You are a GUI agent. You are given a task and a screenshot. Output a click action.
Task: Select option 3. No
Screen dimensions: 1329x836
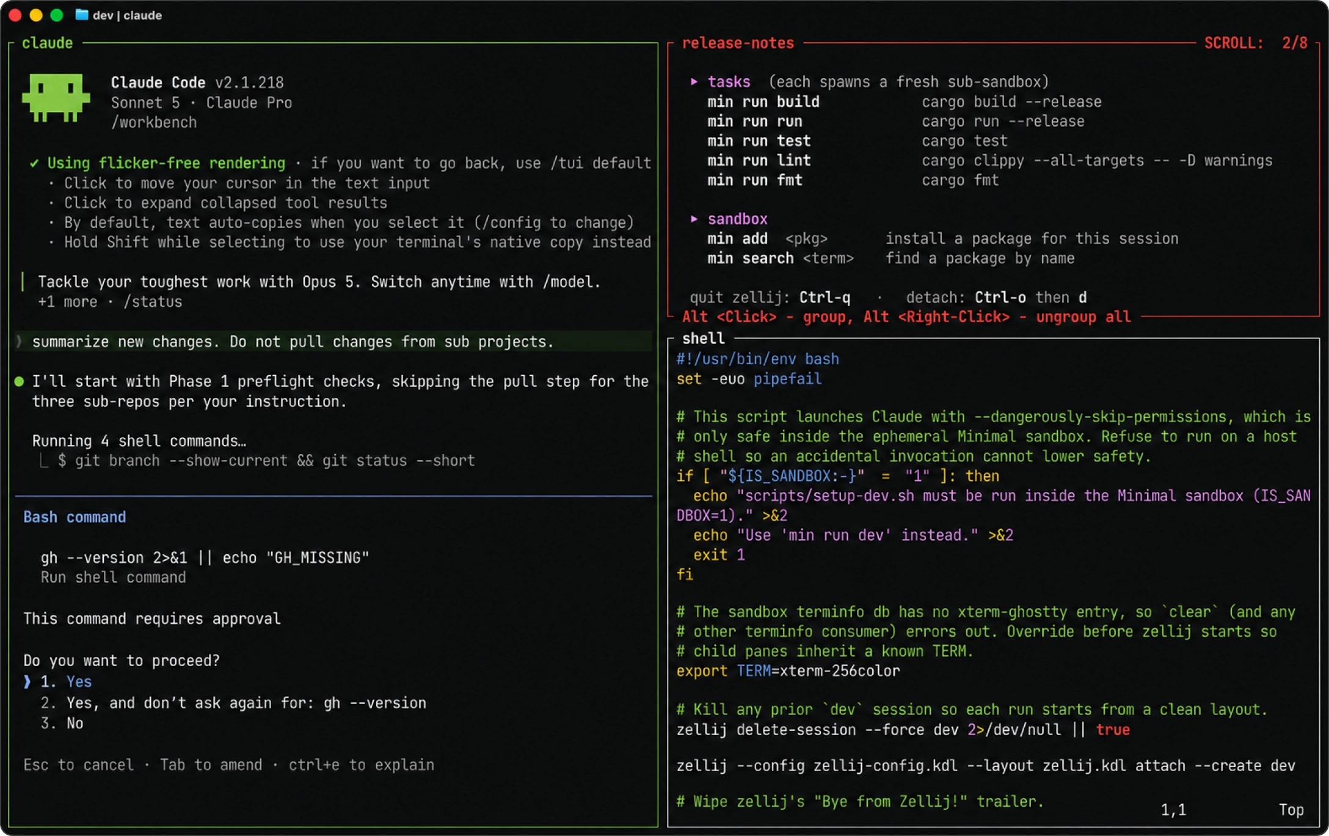click(62, 723)
